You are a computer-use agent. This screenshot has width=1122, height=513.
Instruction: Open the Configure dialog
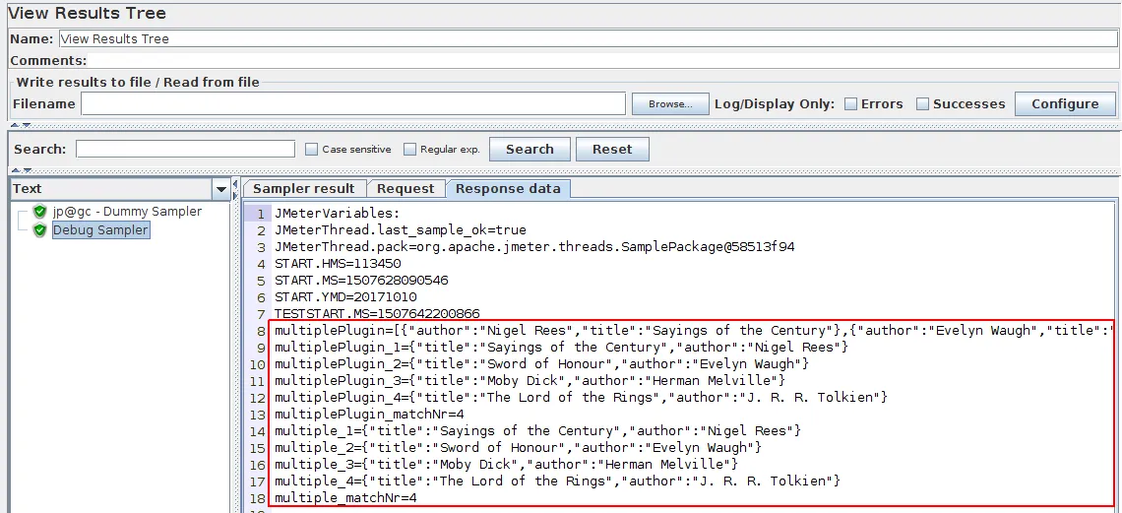pos(1065,103)
